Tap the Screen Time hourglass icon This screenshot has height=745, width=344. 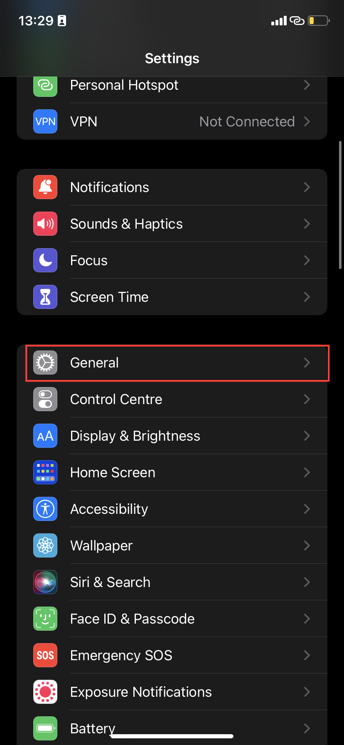45,297
